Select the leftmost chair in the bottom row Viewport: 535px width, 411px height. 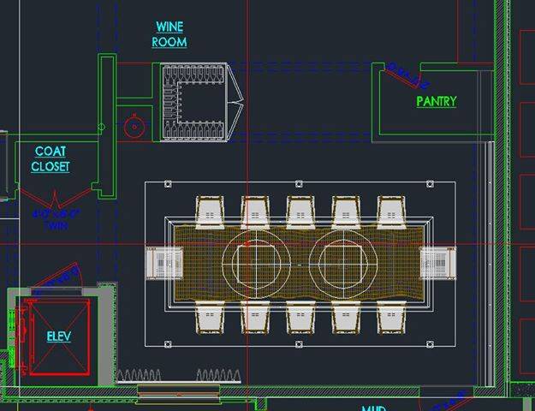pos(210,317)
